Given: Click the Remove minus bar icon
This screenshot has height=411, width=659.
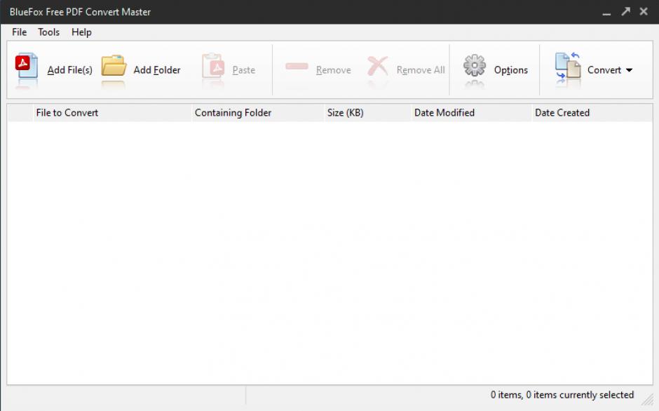Looking at the screenshot, I should [297, 66].
